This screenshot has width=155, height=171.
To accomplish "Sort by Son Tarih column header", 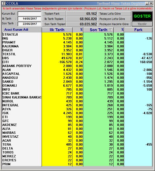I will pyautogui.click(x=98, y=30).
